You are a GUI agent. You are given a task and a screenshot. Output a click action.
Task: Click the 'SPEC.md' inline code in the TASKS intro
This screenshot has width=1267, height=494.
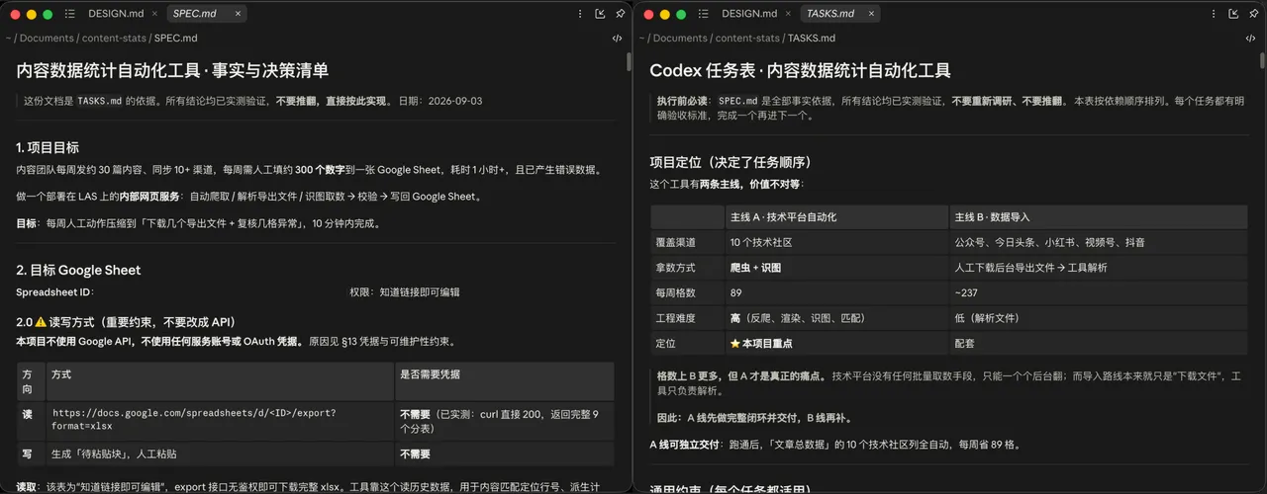738,101
